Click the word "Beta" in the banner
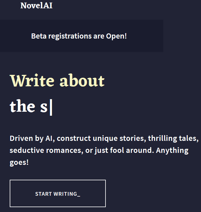 pyautogui.click(x=39, y=36)
